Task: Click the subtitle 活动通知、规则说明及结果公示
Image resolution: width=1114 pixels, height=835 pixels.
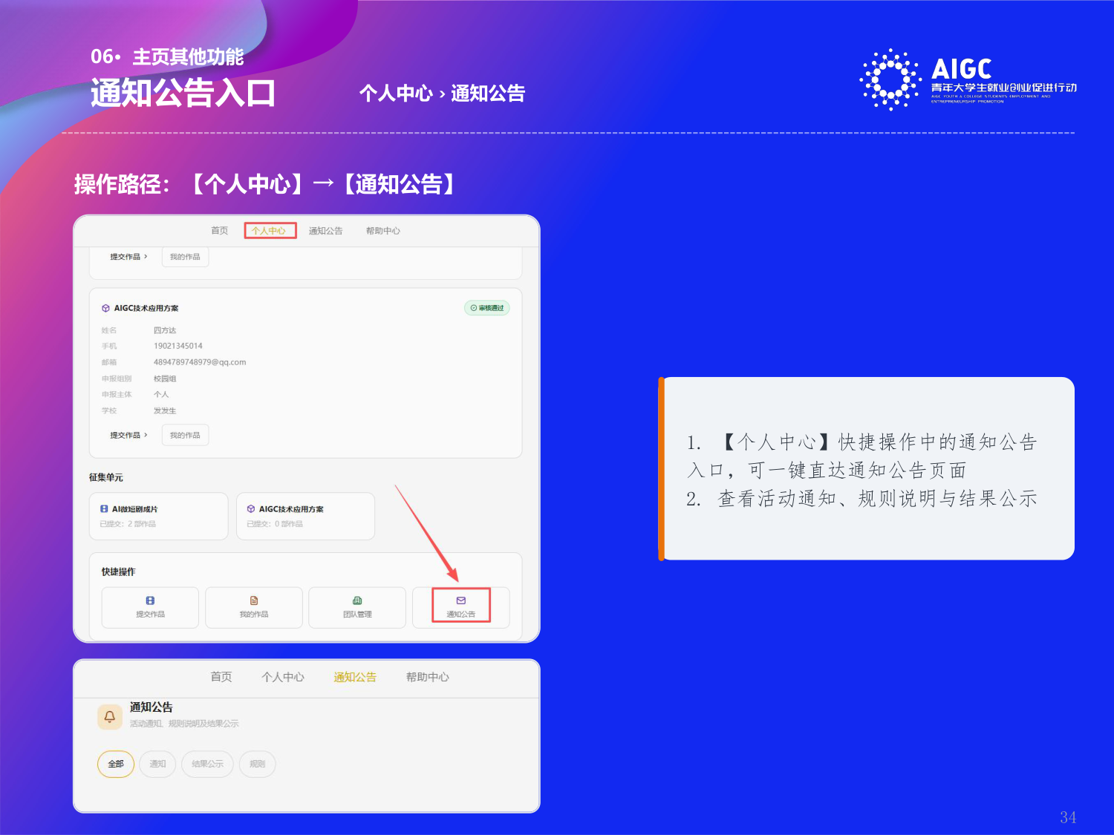Action: (x=184, y=724)
